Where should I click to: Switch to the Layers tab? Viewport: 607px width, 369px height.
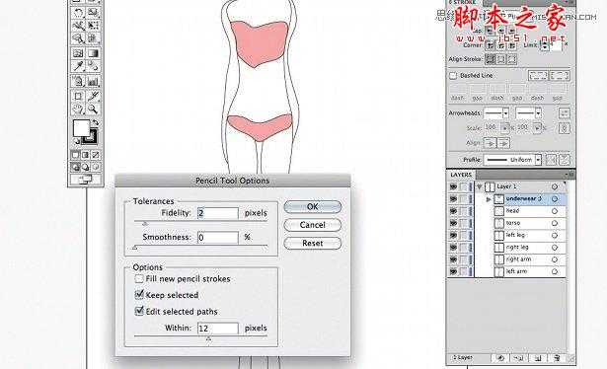461,175
